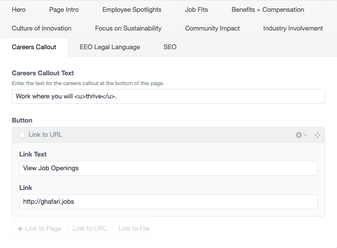Screen dimensions: 337x248
Task: Click the plus icon beside Link to Page
Action: [20, 229]
